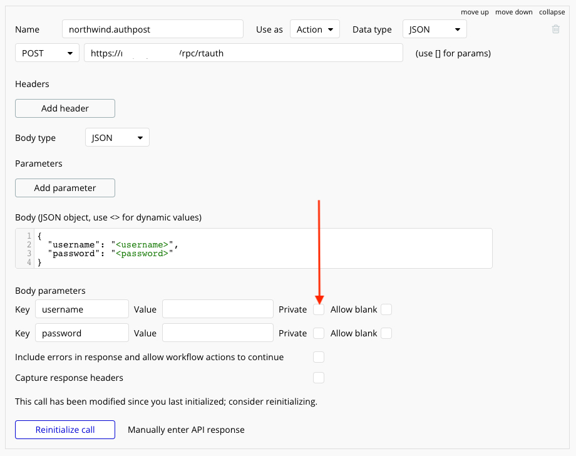Click the move up link
Viewport: 576px width, 456px height.
475,12
